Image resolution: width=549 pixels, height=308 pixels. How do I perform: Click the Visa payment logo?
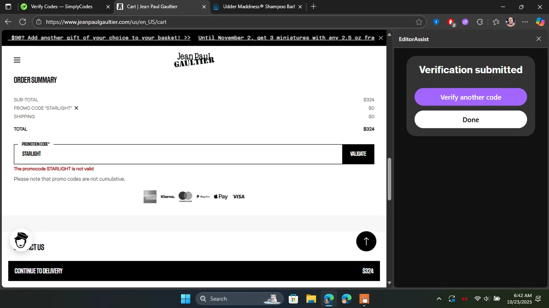click(239, 197)
